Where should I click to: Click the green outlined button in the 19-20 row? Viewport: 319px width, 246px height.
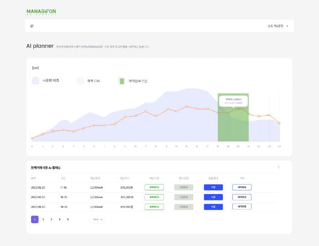(x=154, y=207)
